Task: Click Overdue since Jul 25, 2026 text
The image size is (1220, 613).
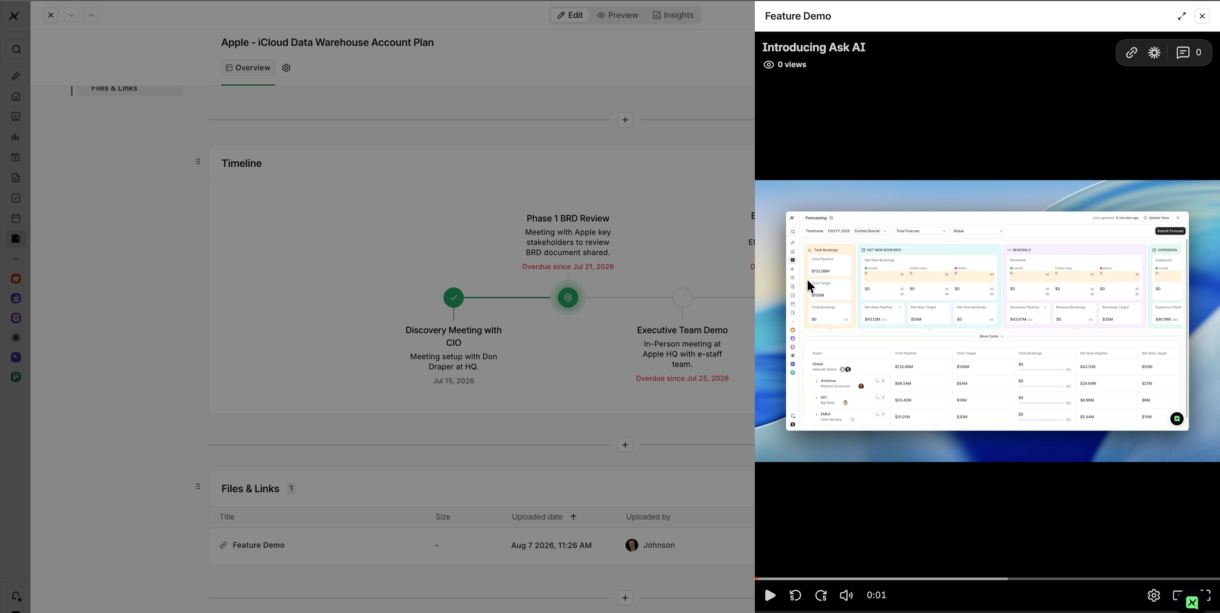Action: coord(682,379)
